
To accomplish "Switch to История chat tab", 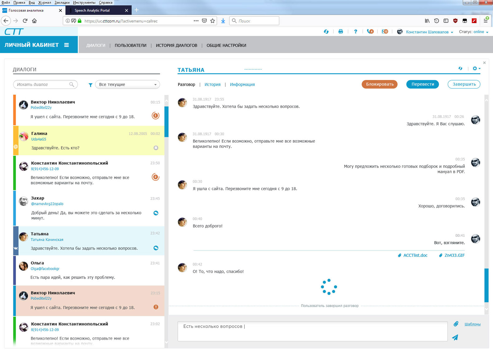I will [x=212, y=84].
